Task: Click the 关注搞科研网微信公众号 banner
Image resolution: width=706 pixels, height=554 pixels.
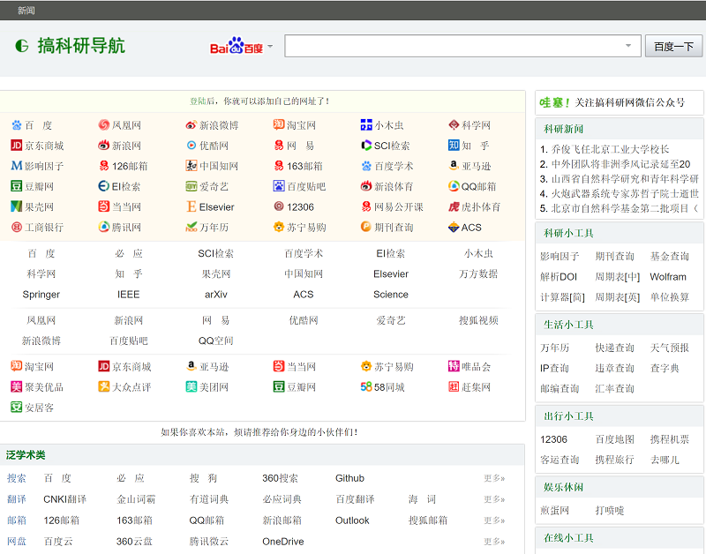Action: pyautogui.click(x=620, y=102)
